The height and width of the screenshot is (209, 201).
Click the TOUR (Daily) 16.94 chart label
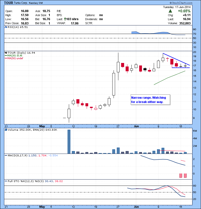tap(21, 53)
